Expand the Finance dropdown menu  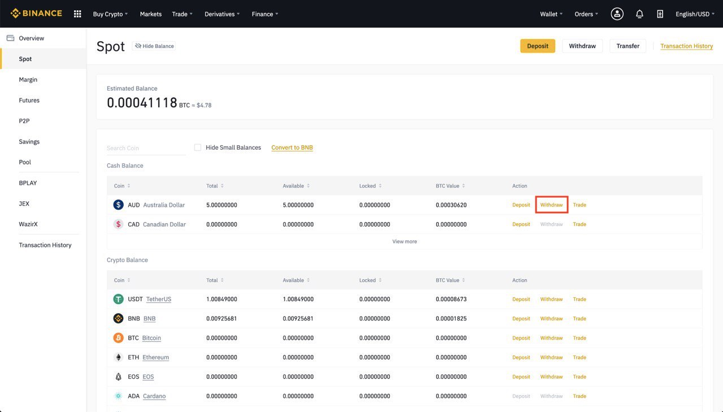(x=265, y=14)
